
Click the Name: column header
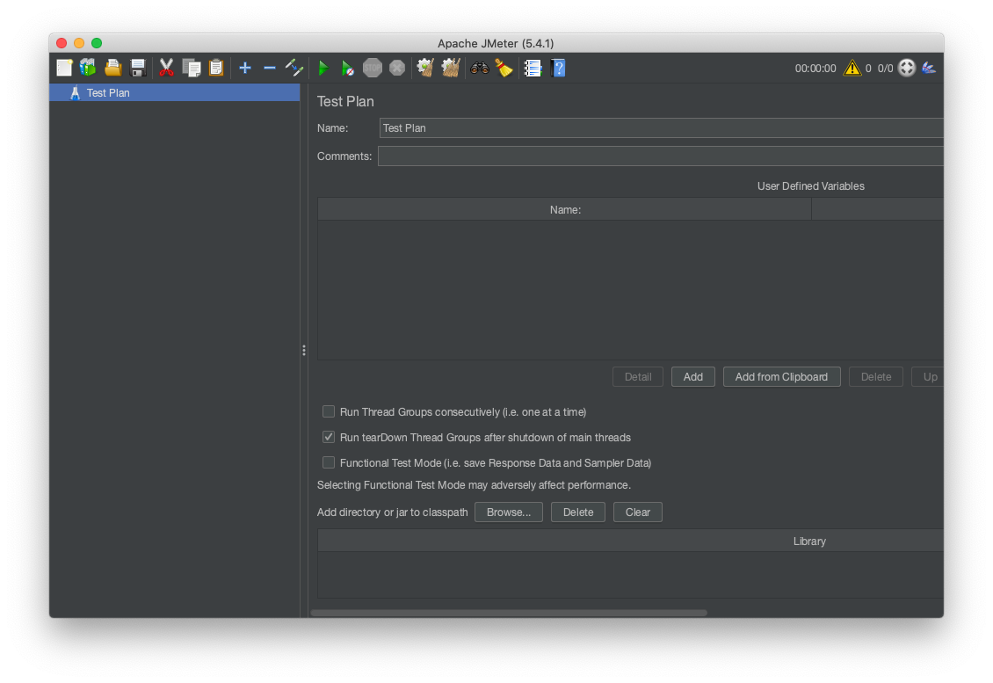pyautogui.click(x=565, y=210)
